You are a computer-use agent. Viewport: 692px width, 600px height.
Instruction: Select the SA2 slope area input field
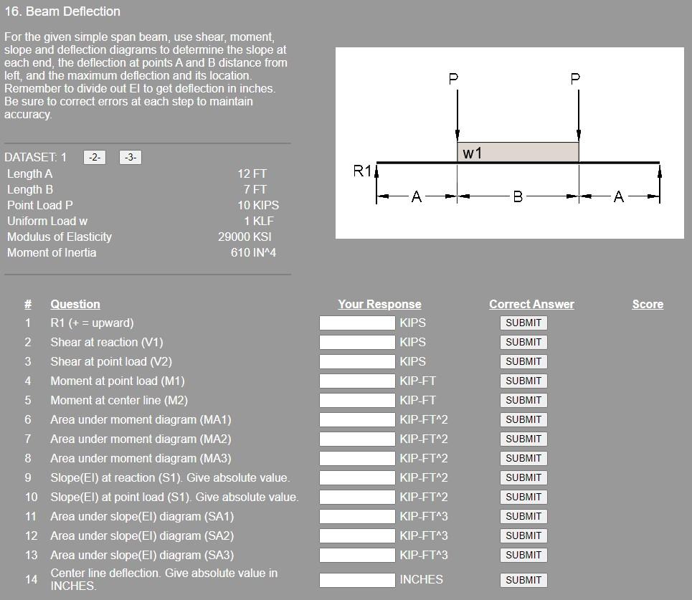[x=356, y=535]
